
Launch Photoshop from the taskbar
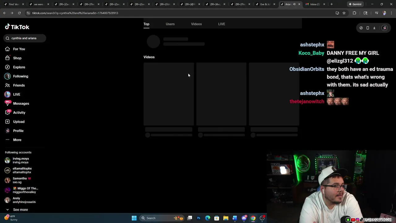199,218
